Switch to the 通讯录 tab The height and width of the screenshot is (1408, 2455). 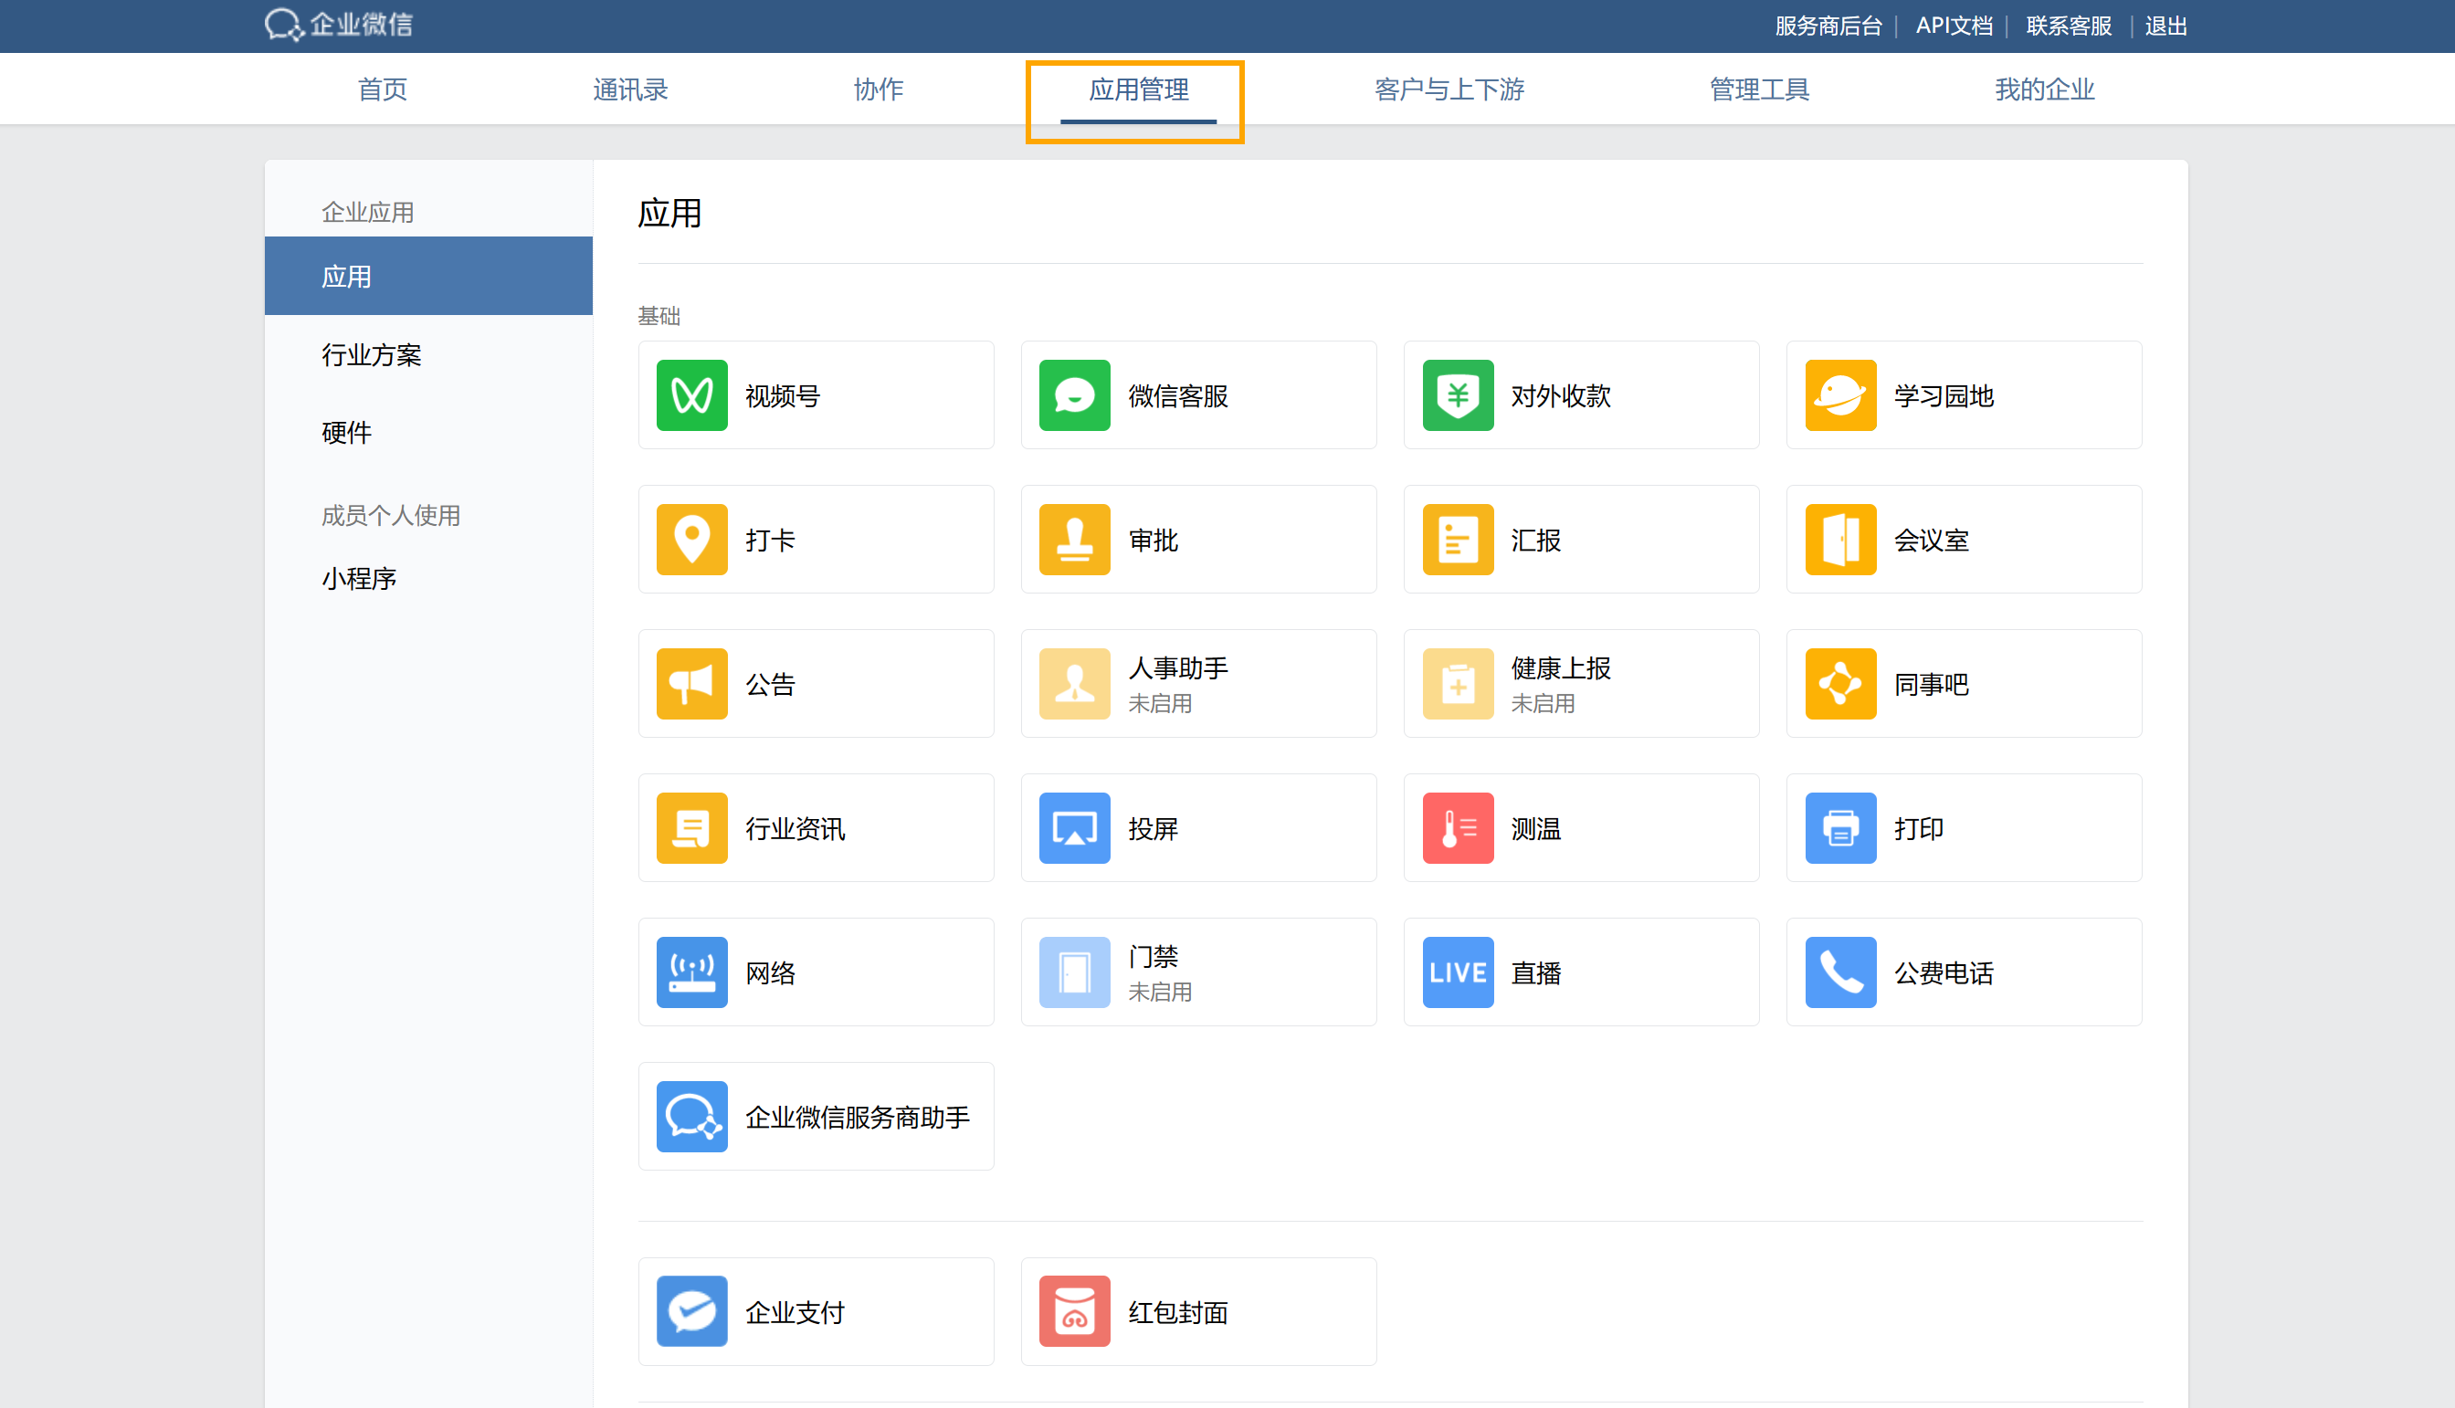(x=629, y=89)
